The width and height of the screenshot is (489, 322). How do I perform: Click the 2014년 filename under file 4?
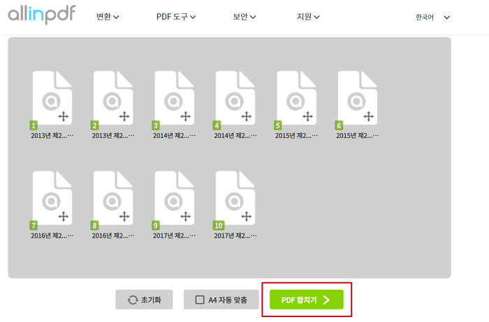click(x=235, y=136)
